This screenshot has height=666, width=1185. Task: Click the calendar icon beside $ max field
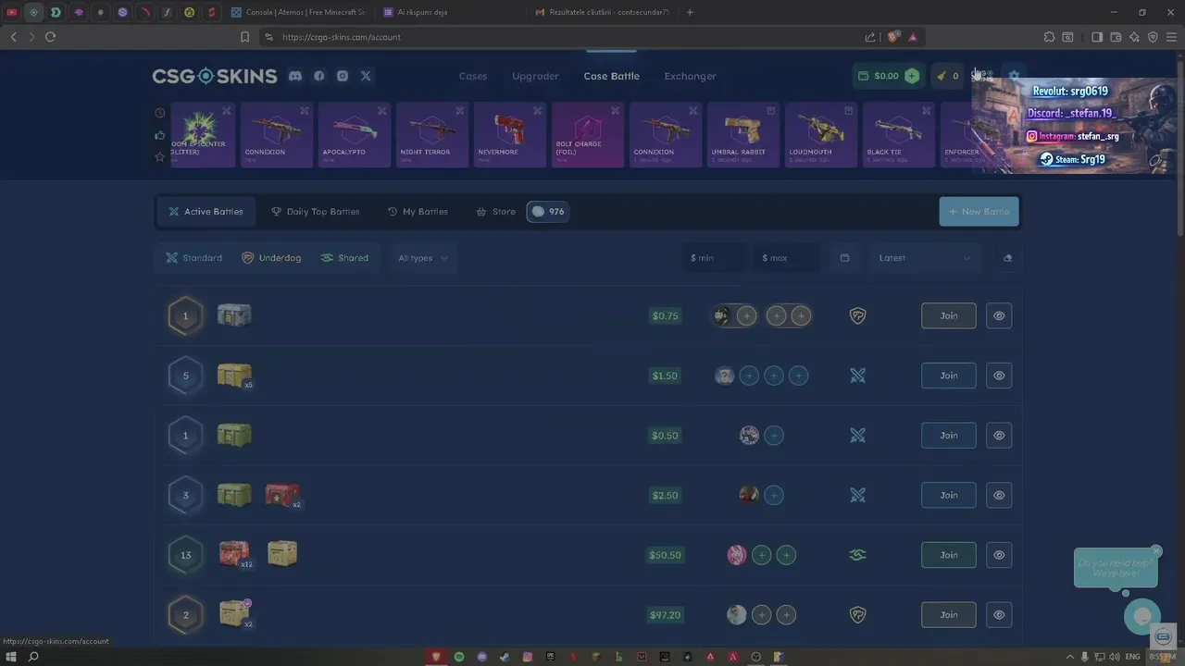[x=844, y=258]
